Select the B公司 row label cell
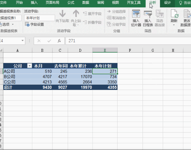This screenshot has height=150, width=191. pos(18,77)
